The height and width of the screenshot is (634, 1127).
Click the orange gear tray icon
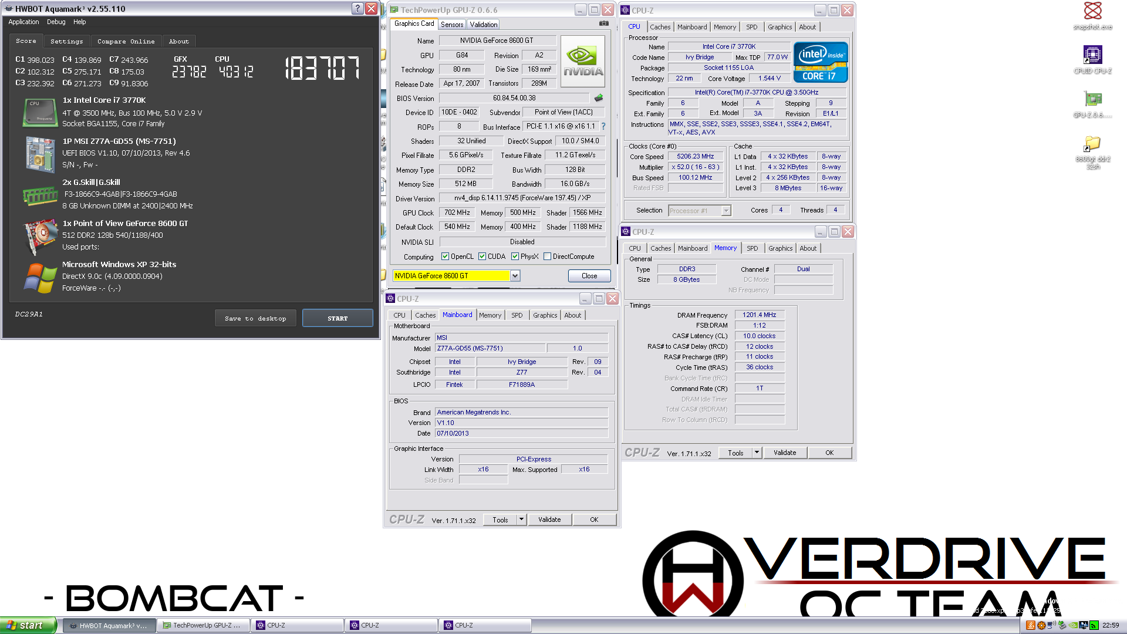tap(1041, 625)
